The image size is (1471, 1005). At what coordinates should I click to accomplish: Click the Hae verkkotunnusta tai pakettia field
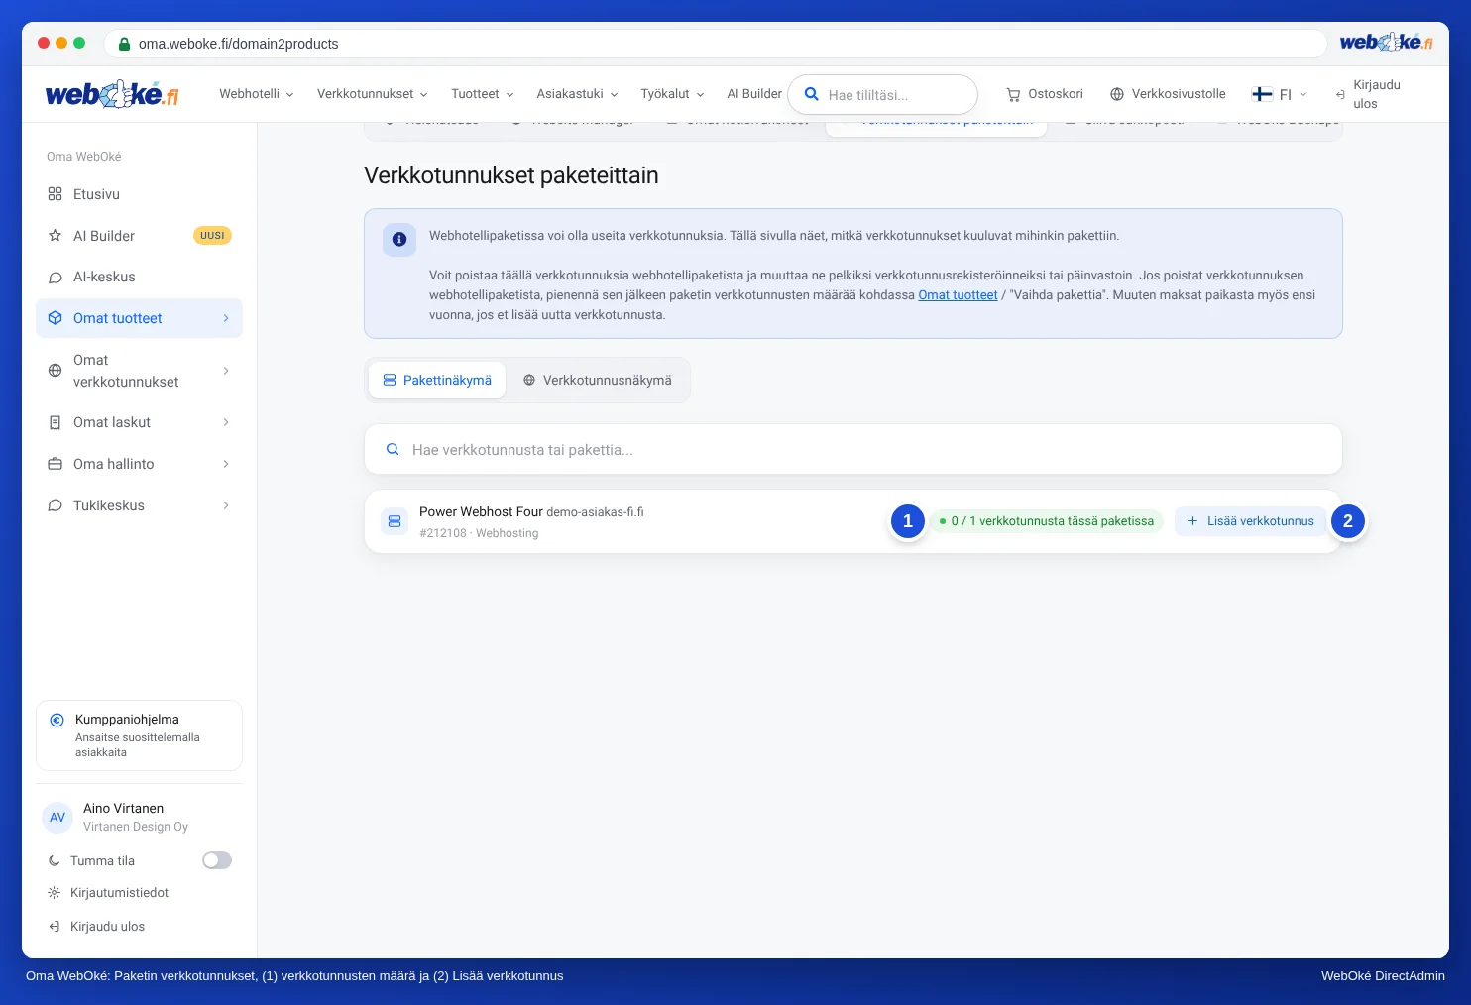pos(852,450)
